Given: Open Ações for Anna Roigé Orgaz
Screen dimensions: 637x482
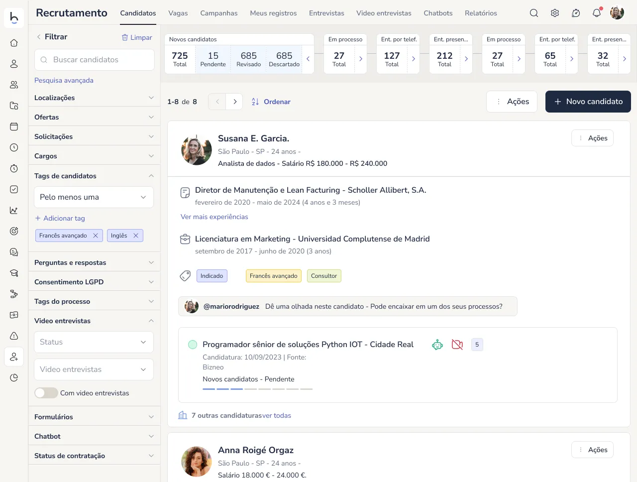Looking at the screenshot, I should [x=592, y=450].
